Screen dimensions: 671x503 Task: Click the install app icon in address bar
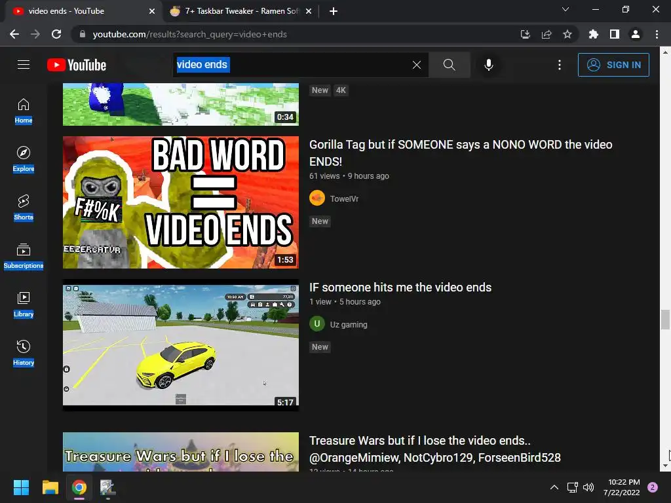click(526, 34)
